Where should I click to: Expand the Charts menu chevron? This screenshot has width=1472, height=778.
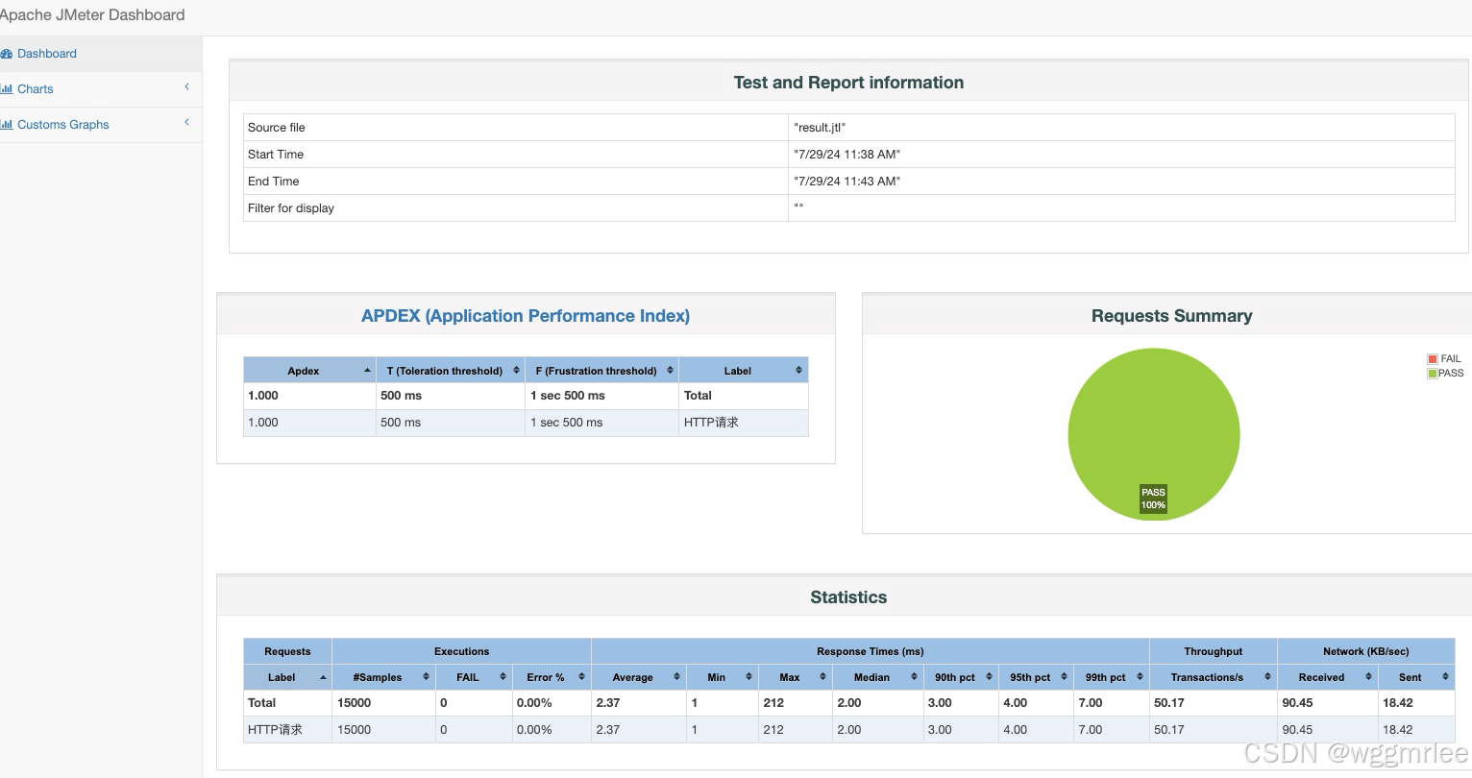coord(186,87)
